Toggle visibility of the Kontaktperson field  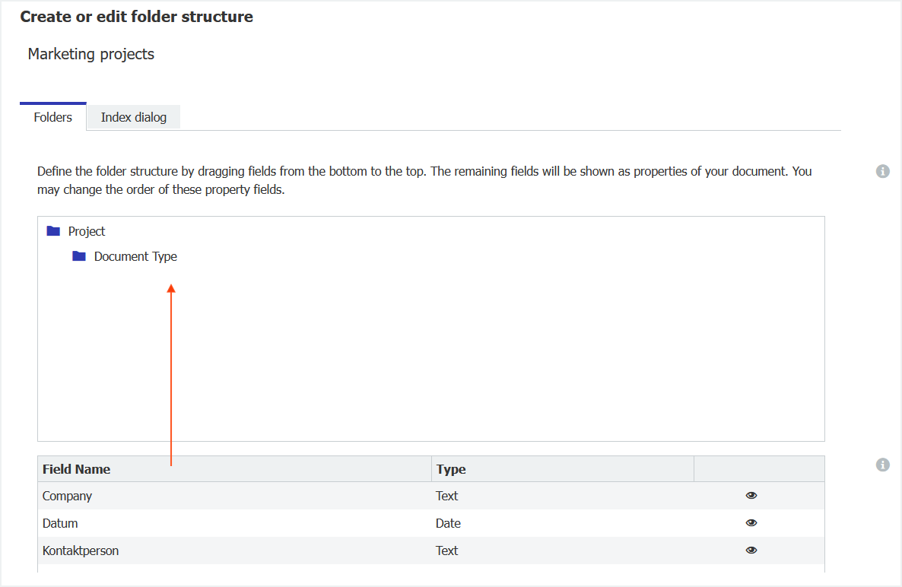751,551
